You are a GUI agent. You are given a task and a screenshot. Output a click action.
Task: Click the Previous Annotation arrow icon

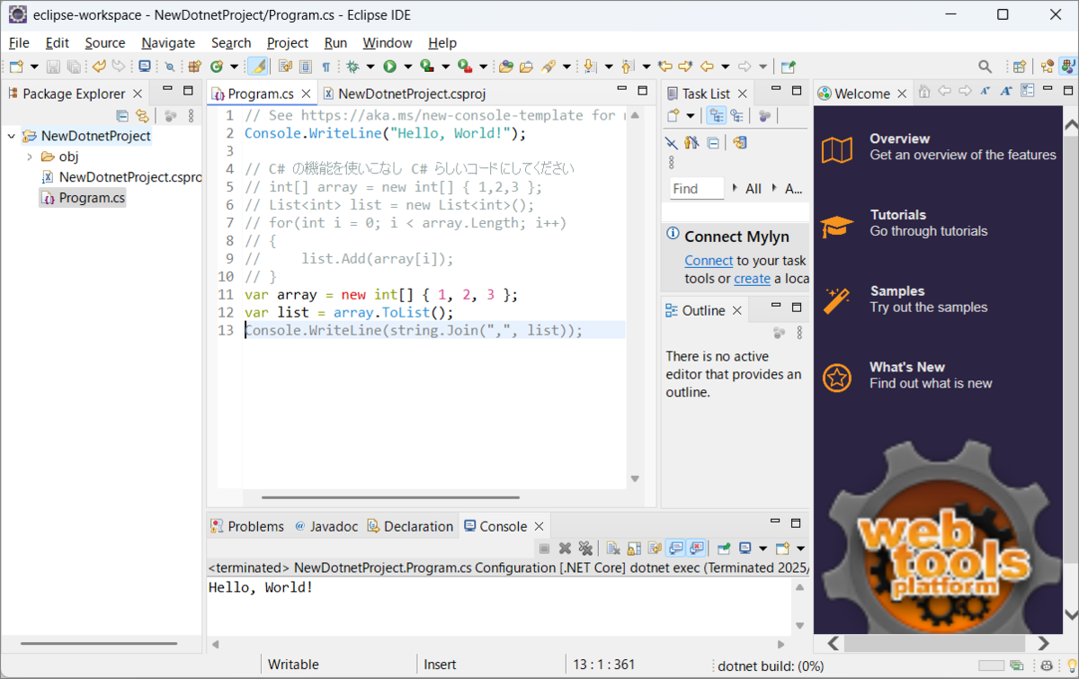627,67
